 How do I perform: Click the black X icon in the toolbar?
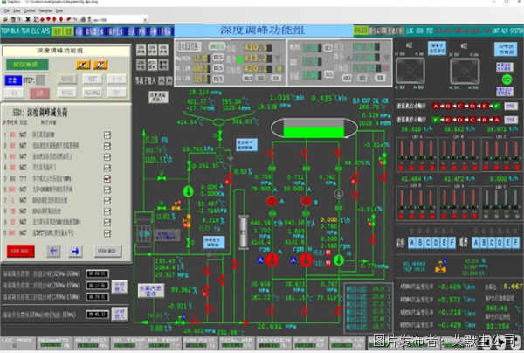(x=28, y=20)
